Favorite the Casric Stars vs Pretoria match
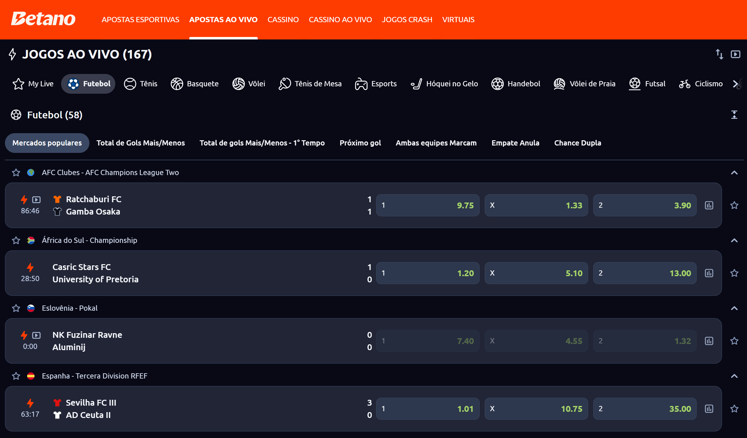The height and width of the screenshot is (438, 747). pos(734,273)
